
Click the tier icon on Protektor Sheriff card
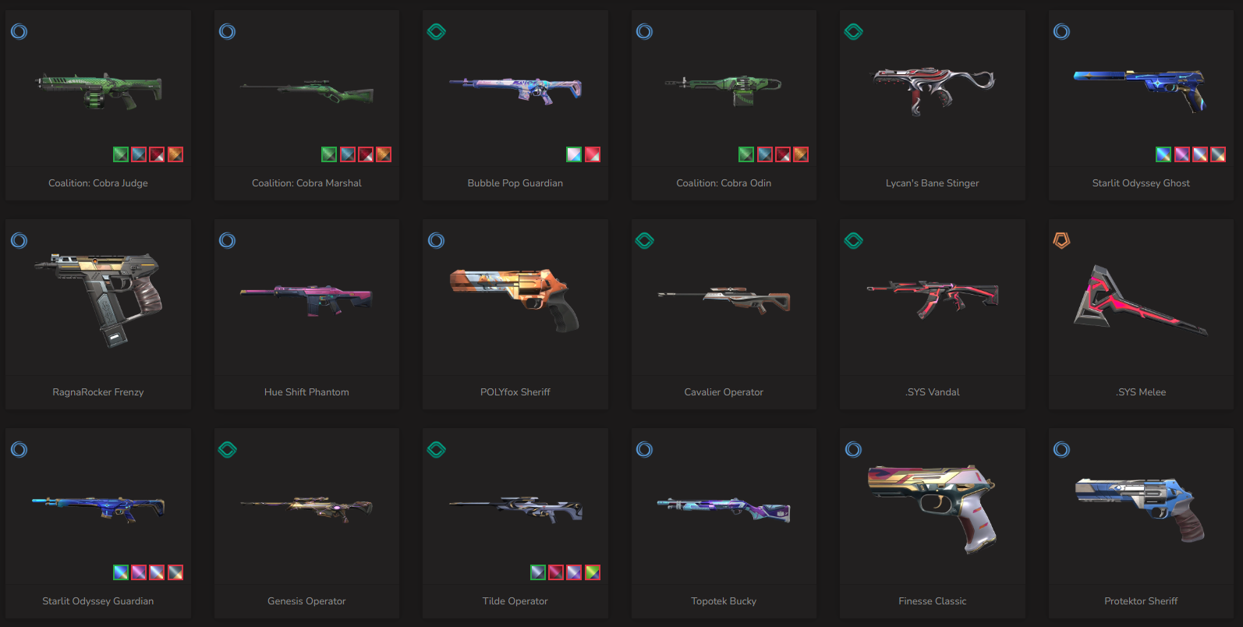tap(1062, 450)
